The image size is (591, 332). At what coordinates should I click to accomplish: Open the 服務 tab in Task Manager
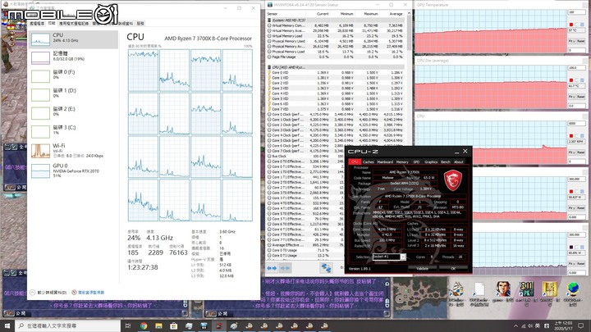[x=140, y=23]
